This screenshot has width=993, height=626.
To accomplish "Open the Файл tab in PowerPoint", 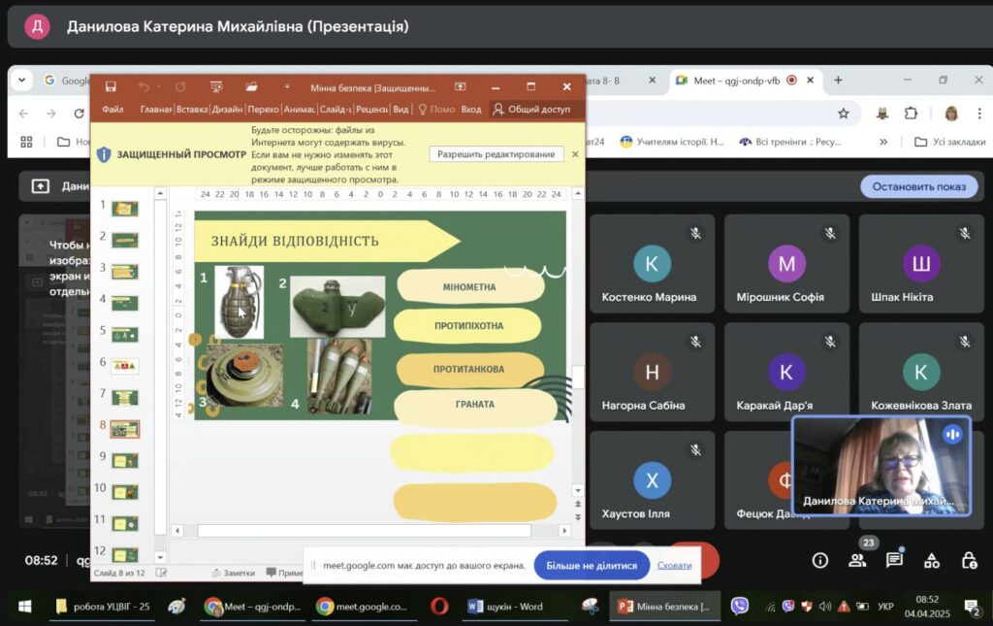I will [x=112, y=109].
